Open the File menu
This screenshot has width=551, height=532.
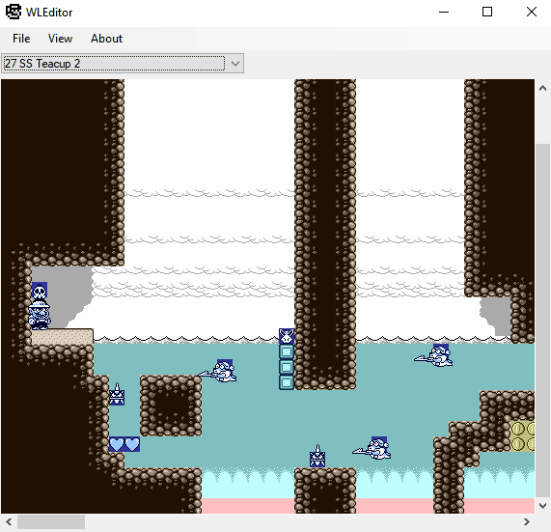pyautogui.click(x=21, y=39)
